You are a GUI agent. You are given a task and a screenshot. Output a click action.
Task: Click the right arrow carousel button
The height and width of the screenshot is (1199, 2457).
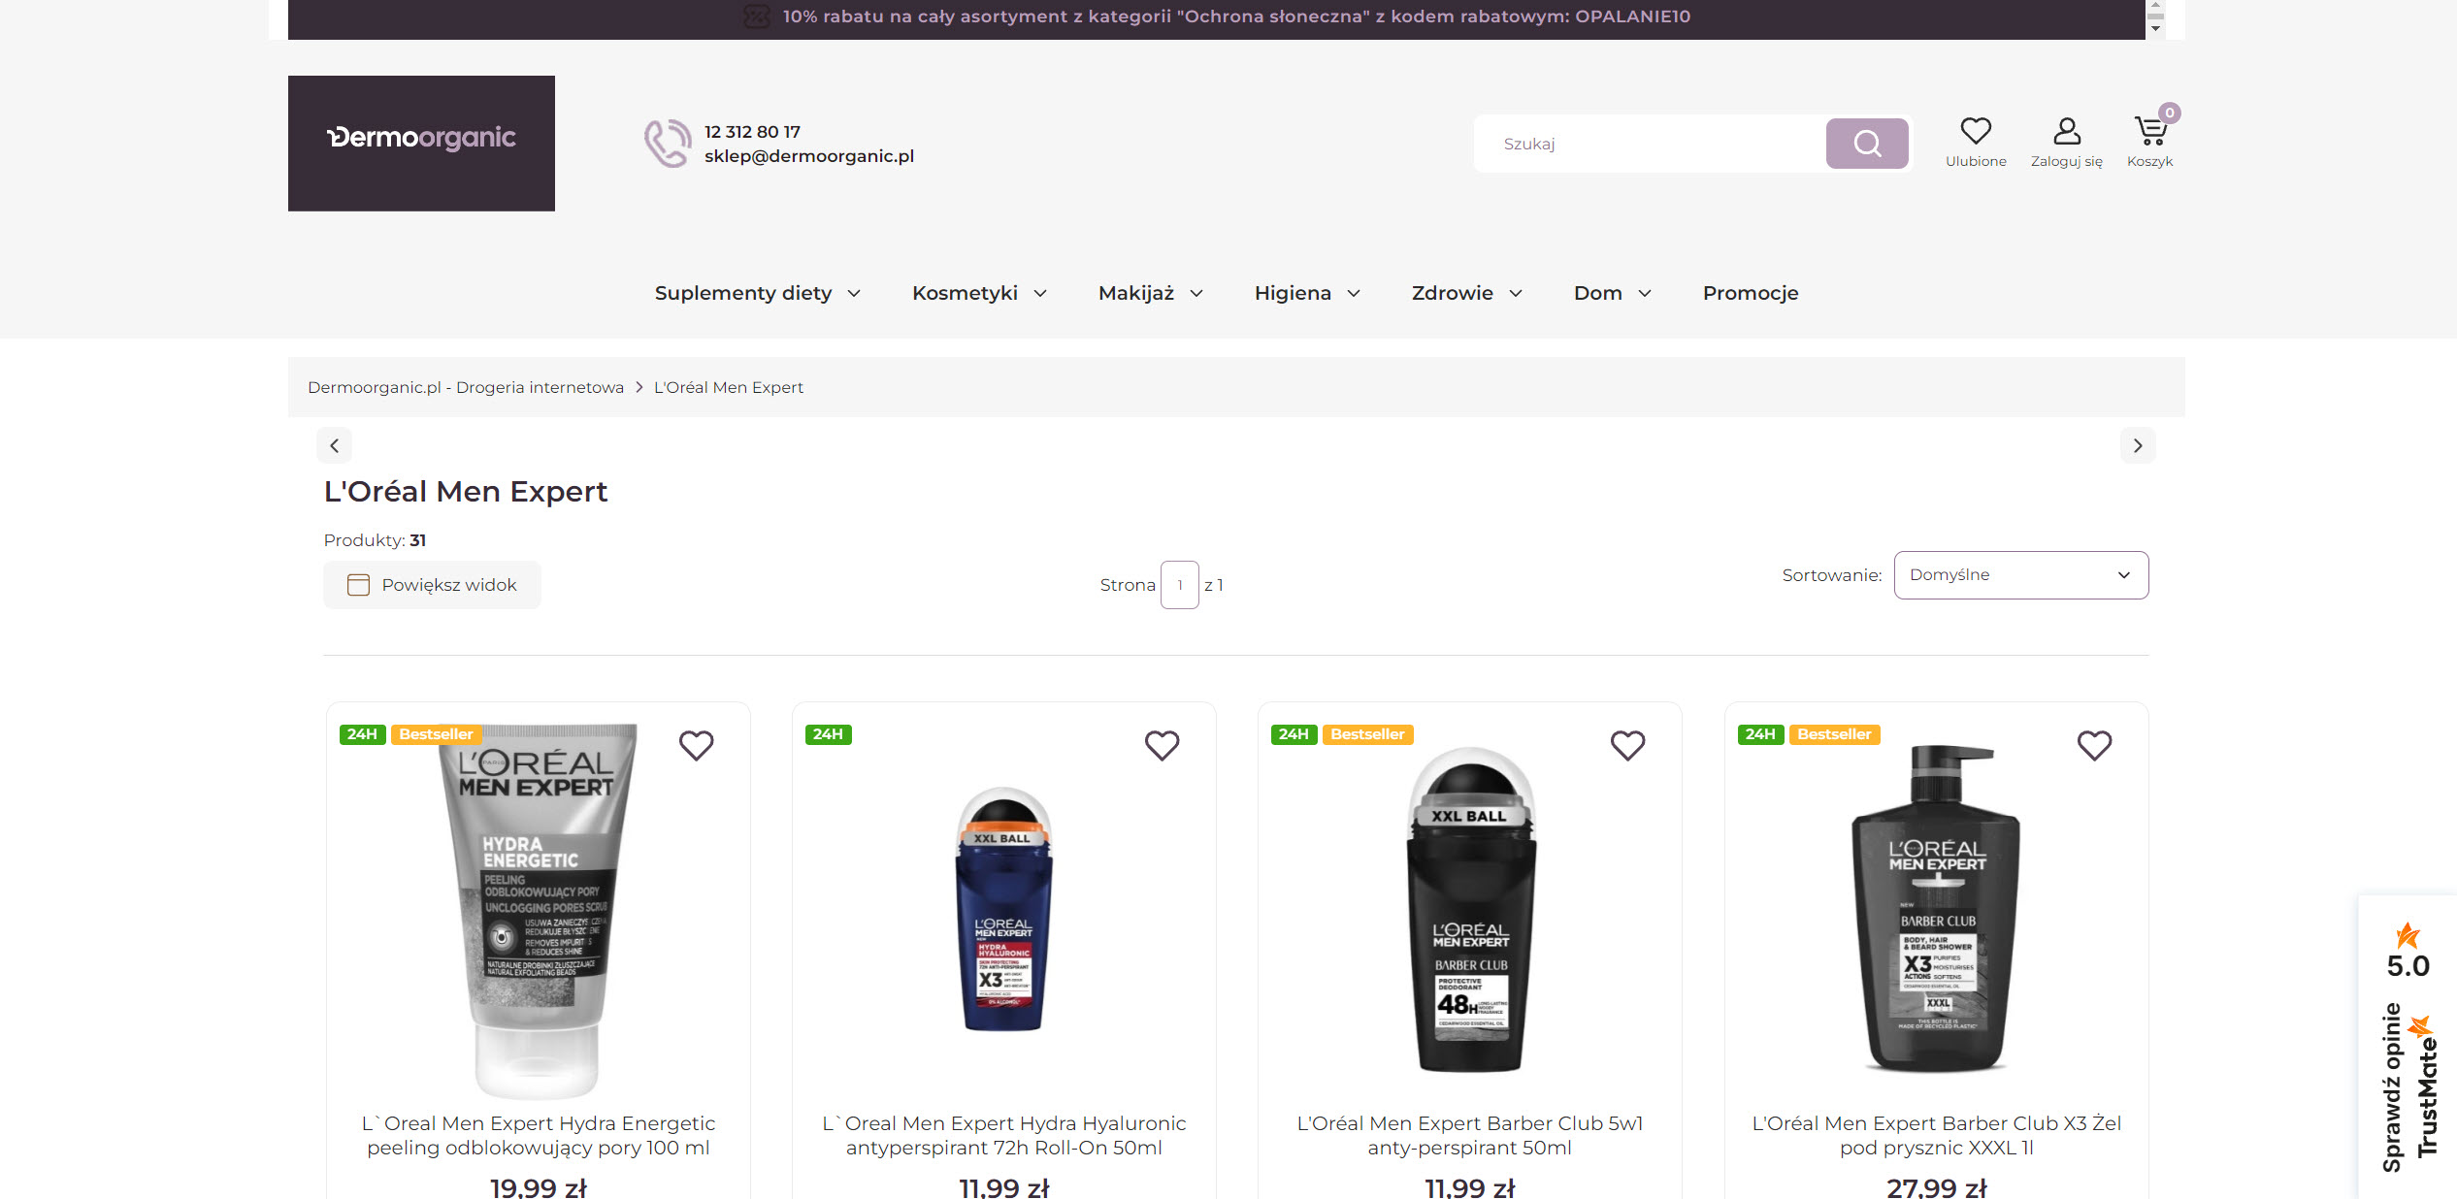[2138, 445]
